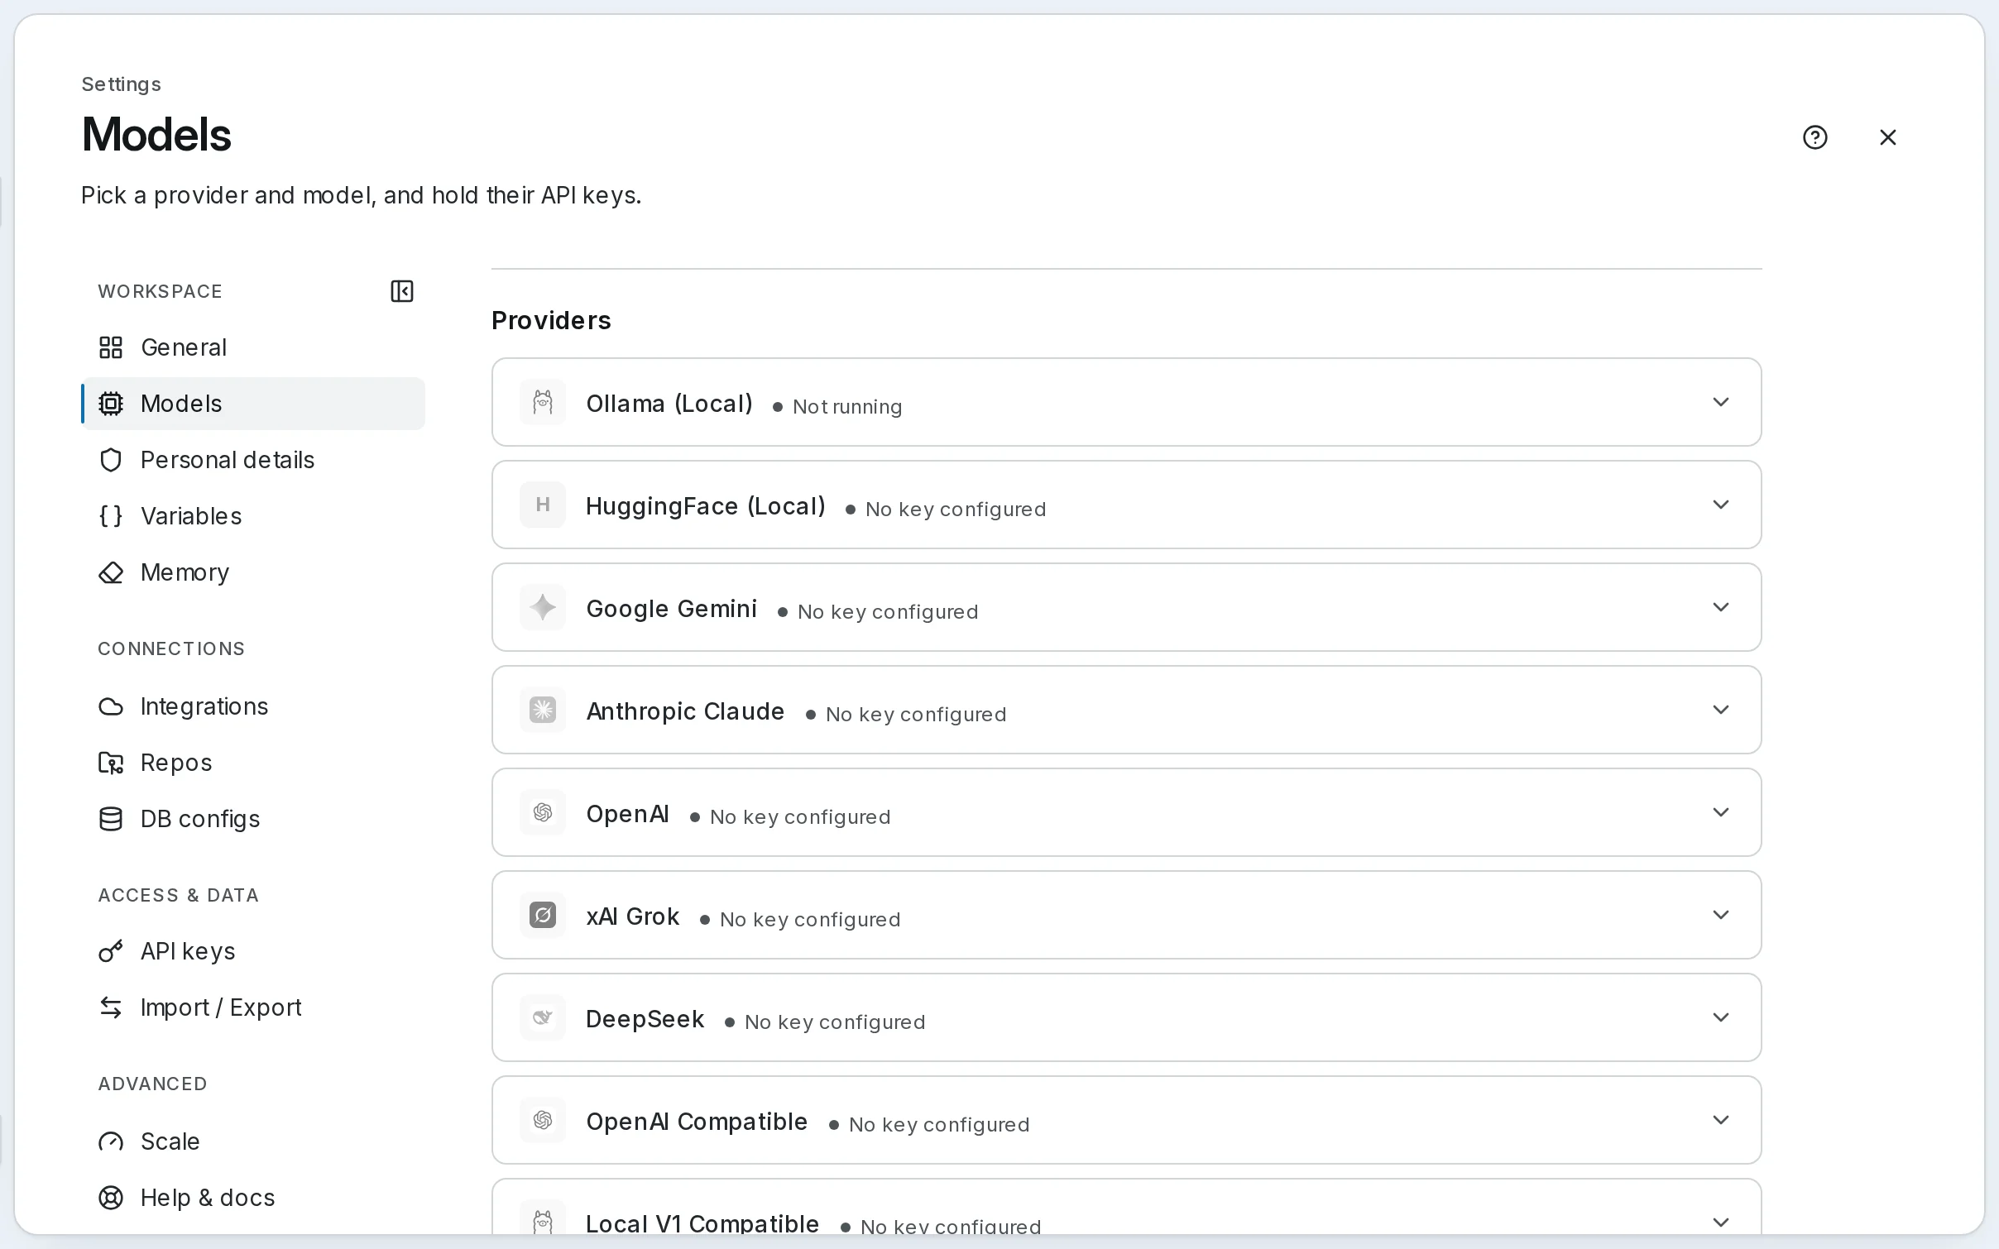Open the Personal details page
Image resolution: width=1999 pixels, height=1249 pixels.
click(x=254, y=460)
